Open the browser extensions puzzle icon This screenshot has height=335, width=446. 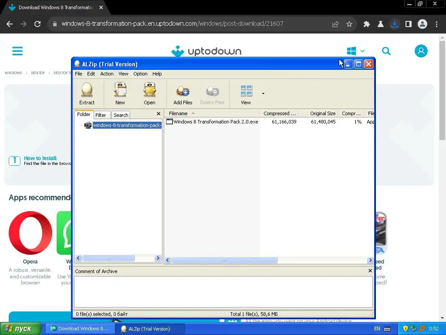point(367,24)
